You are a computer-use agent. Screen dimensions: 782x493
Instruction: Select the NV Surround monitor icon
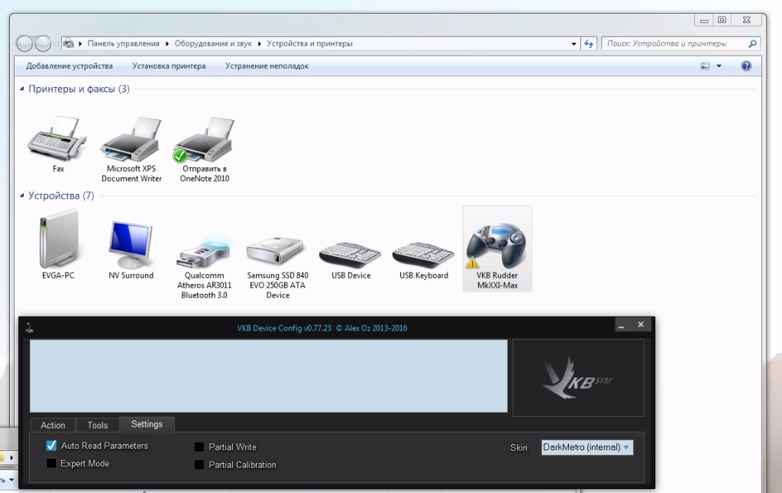131,244
